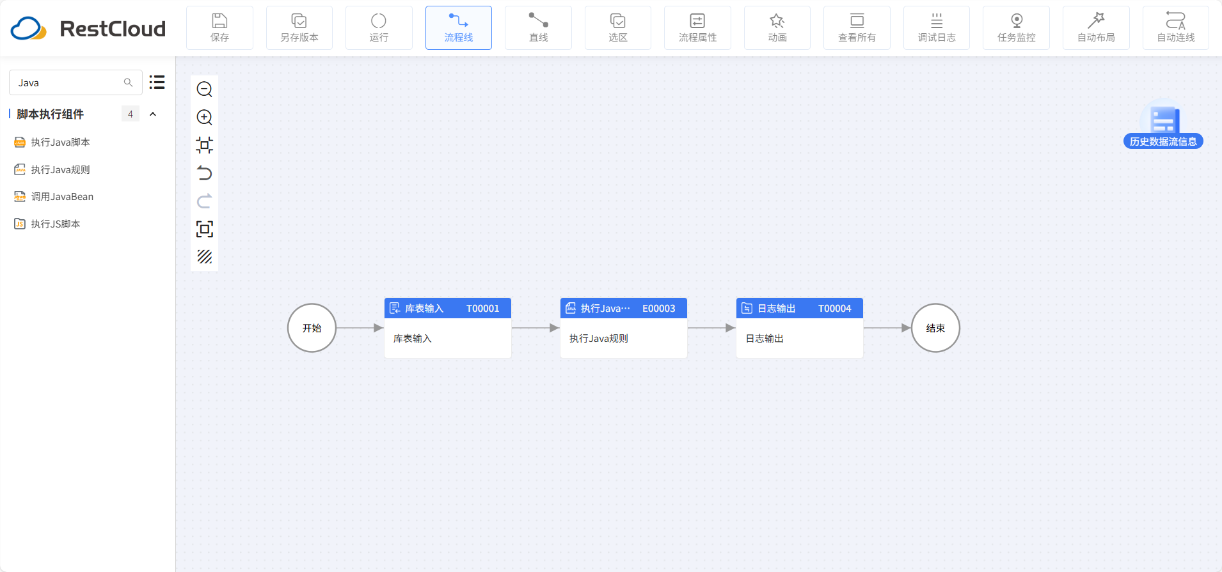Click the fit-to-center canvas icon
The height and width of the screenshot is (572, 1222).
pyautogui.click(x=205, y=145)
